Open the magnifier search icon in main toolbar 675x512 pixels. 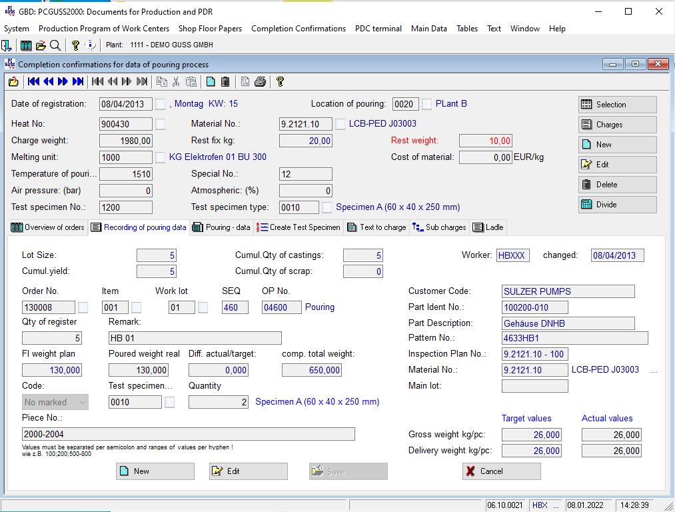tap(55, 45)
